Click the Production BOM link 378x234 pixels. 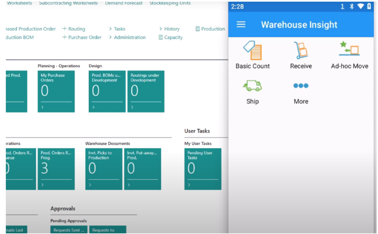(20, 37)
